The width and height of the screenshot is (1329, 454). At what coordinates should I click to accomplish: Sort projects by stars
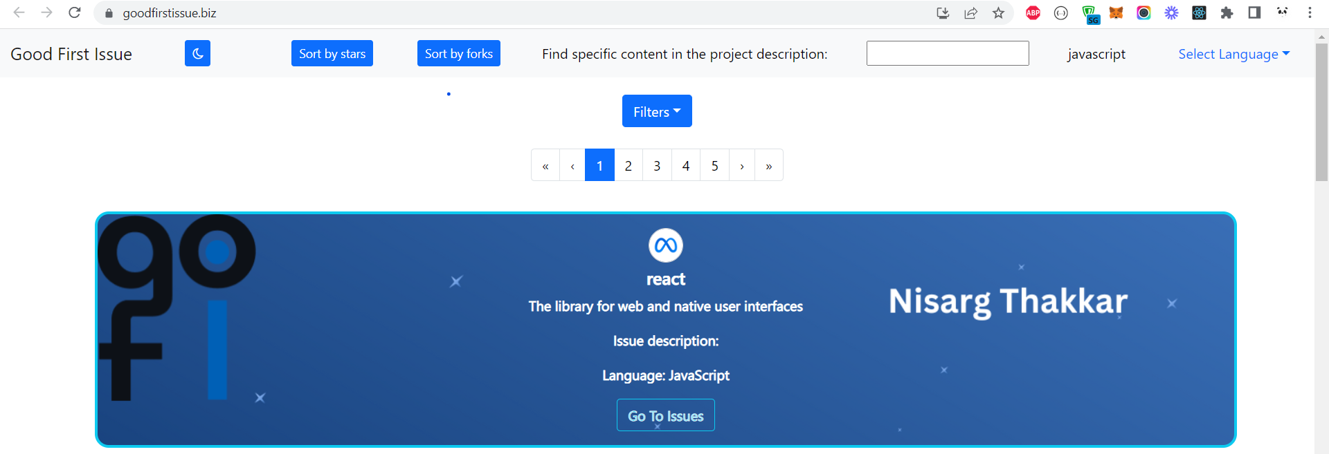(x=332, y=53)
